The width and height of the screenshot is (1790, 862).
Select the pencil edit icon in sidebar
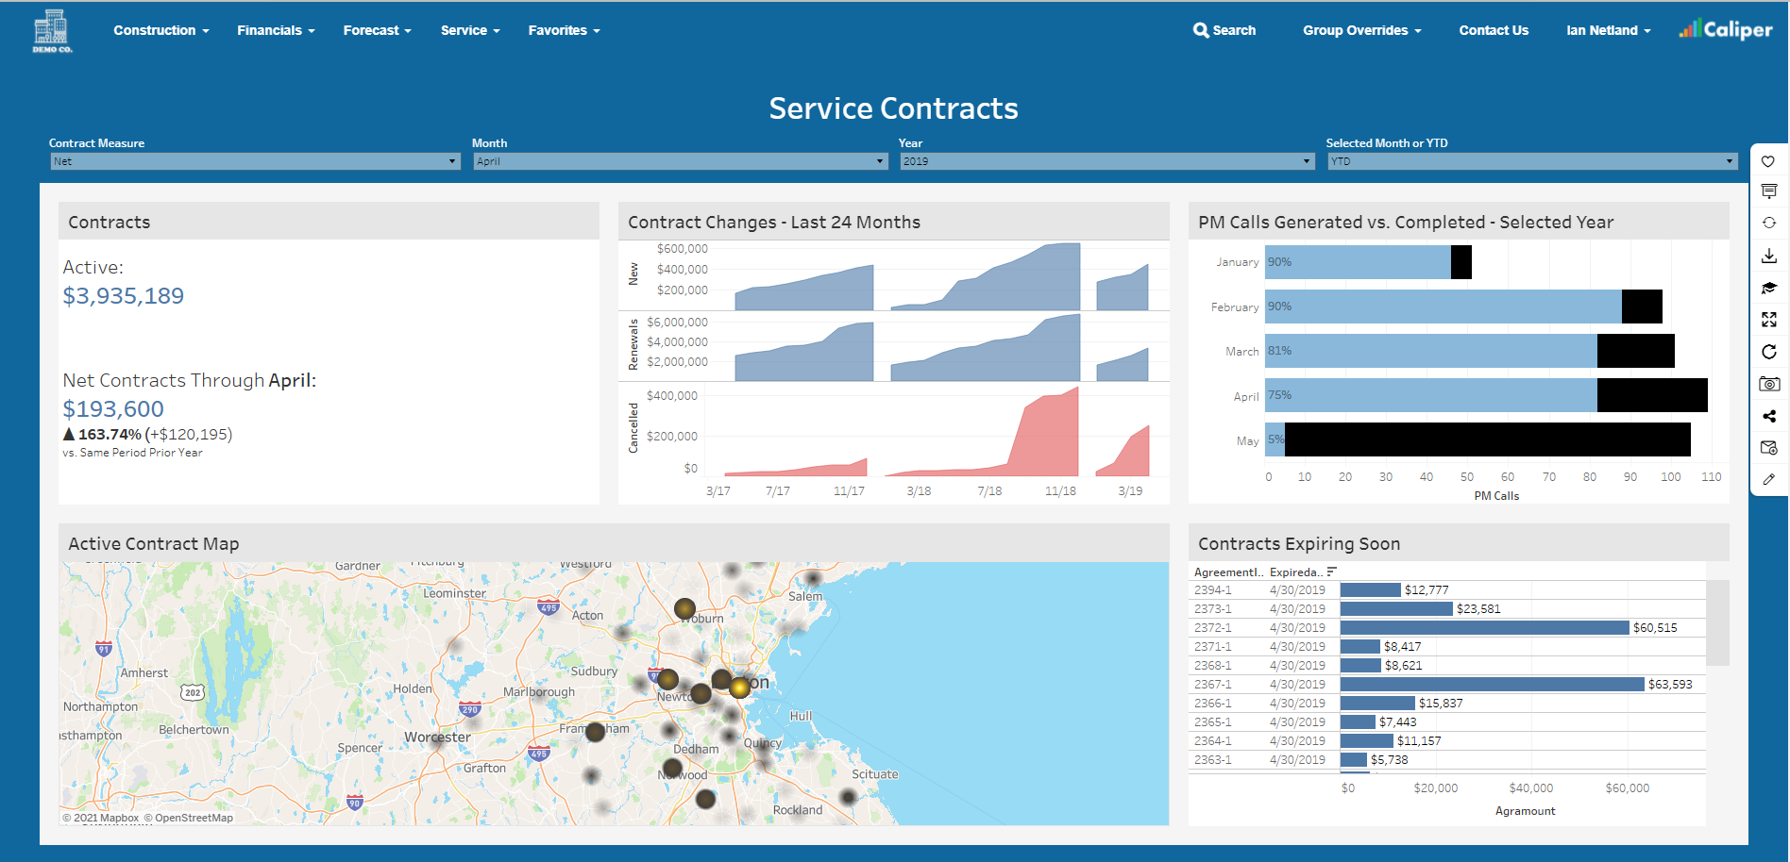tap(1770, 478)
